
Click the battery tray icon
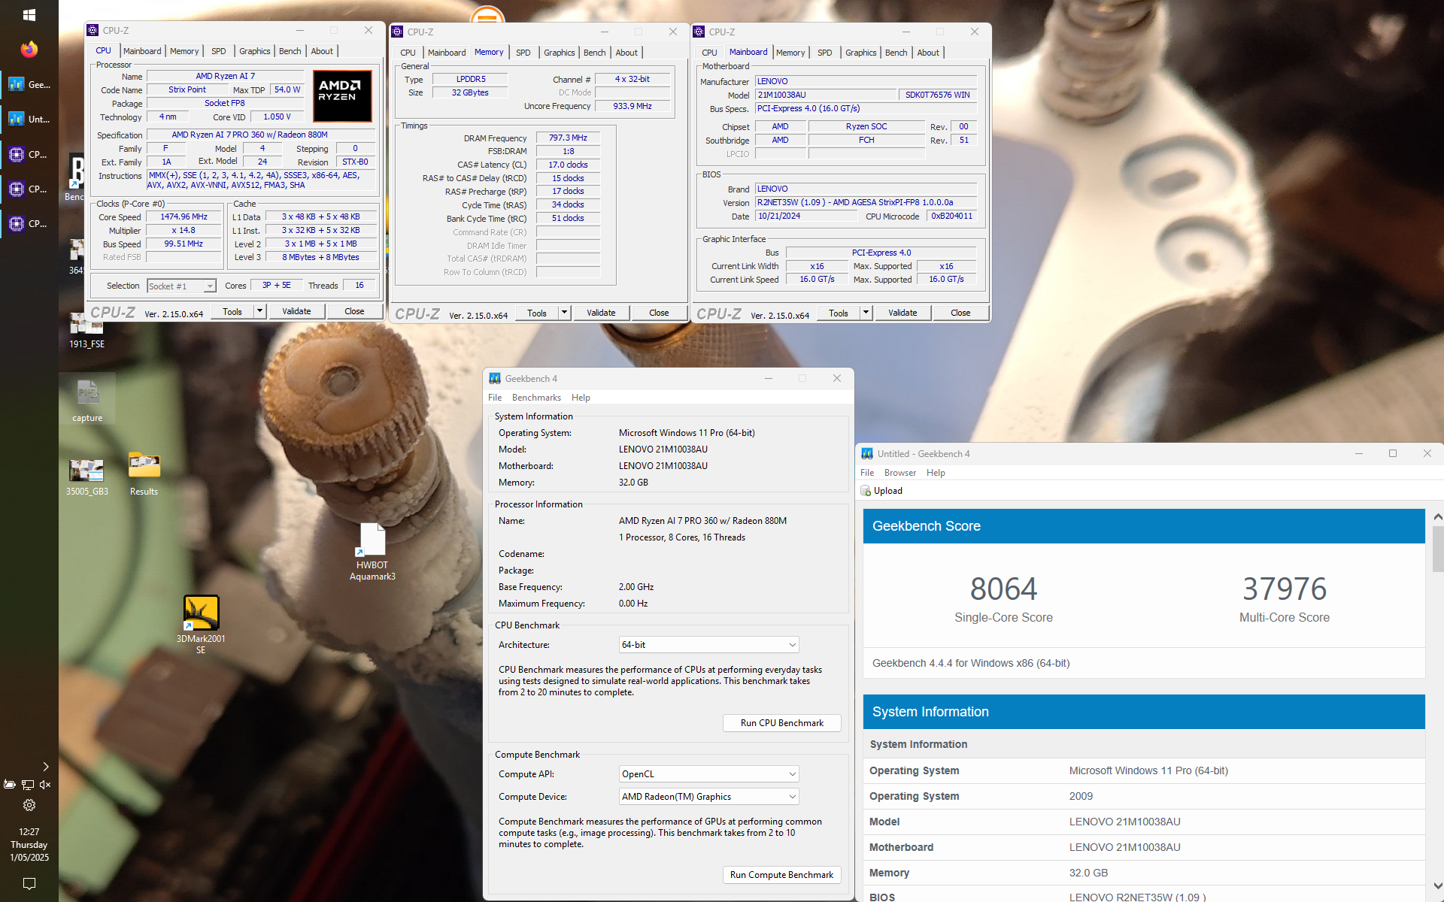(10, 785)
